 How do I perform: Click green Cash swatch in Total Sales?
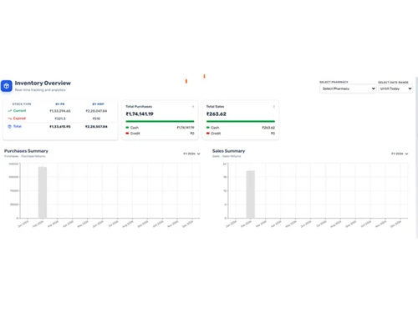click(x=208, y=128)
